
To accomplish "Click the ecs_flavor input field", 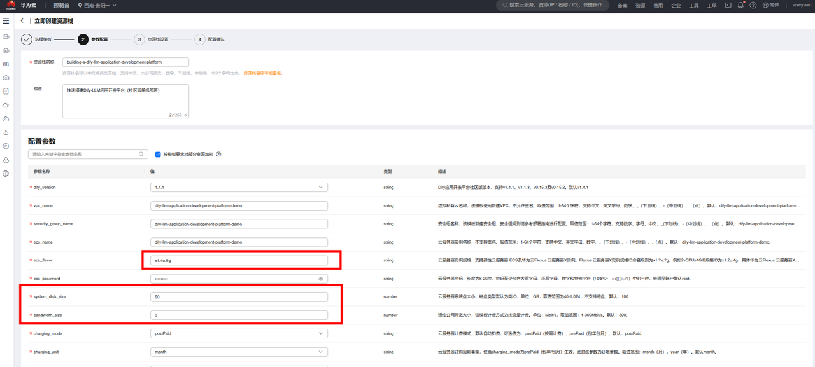I will click(x=239, y=260).
